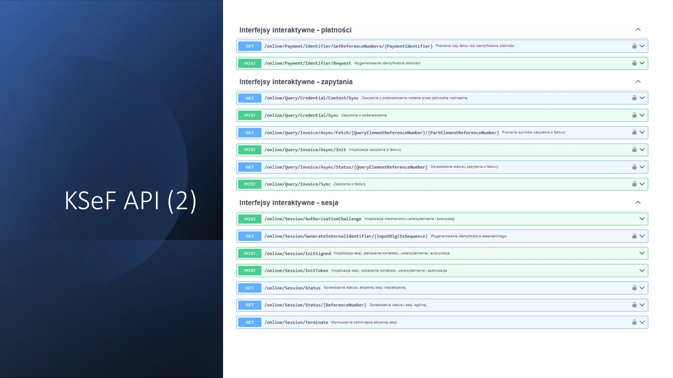Viewport: 673px width, 378px height.
Task: Open /online/Query/Credential/Context/Sync path
Action: pyautogui.click(x=312, y=98)
